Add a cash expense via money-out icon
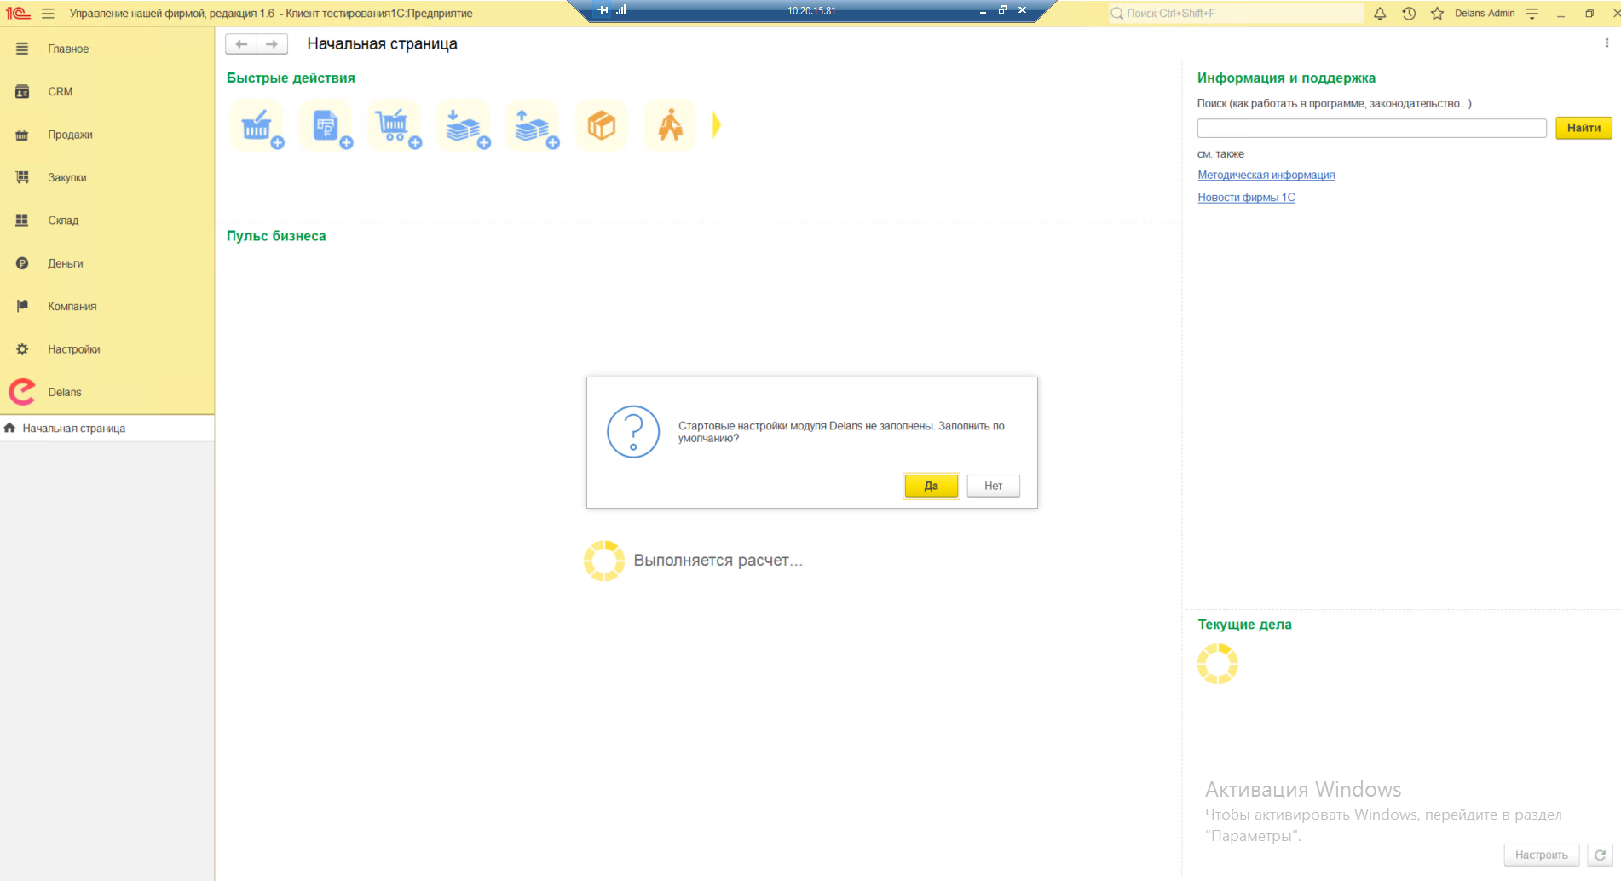This screenshot has width=1621, height=881. click(x=533, y=126)
